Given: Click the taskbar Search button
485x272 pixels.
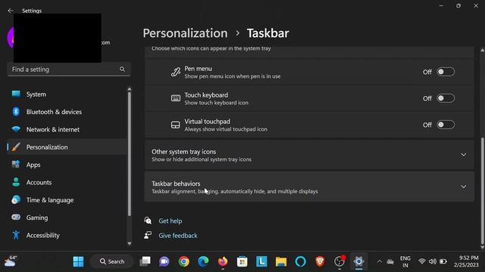Looking at the screenshot, I should click(x=111, y=261).
